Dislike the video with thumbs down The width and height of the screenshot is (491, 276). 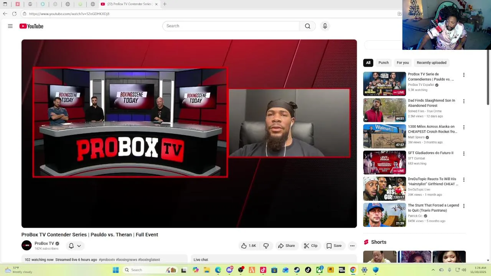[266, 246]
